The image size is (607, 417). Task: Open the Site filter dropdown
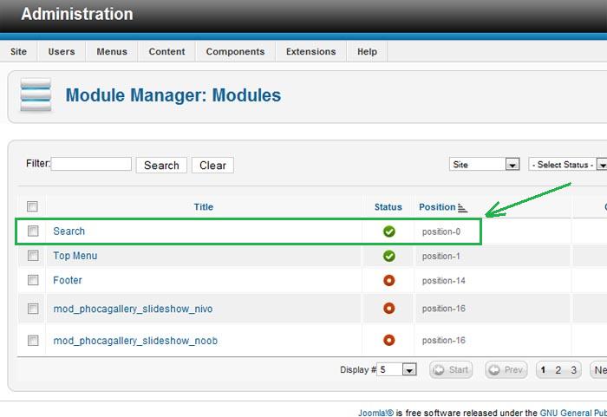click(x=512, y=165)
